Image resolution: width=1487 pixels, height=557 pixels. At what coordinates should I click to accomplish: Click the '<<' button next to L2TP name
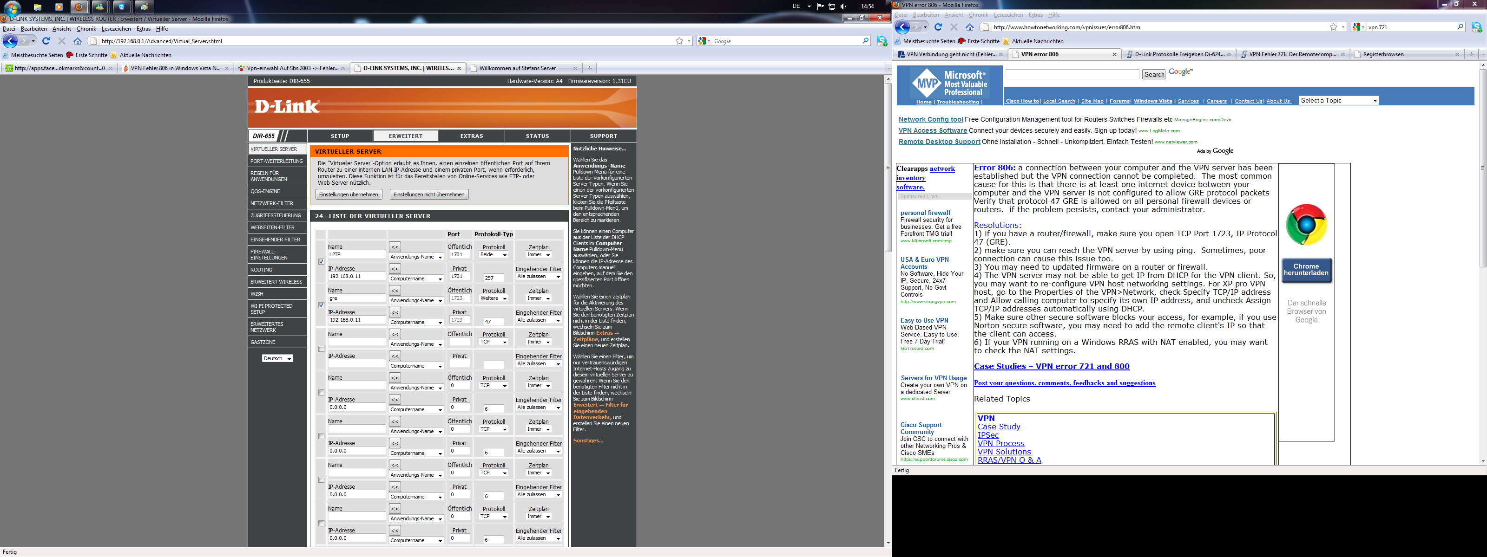point(395,247)
